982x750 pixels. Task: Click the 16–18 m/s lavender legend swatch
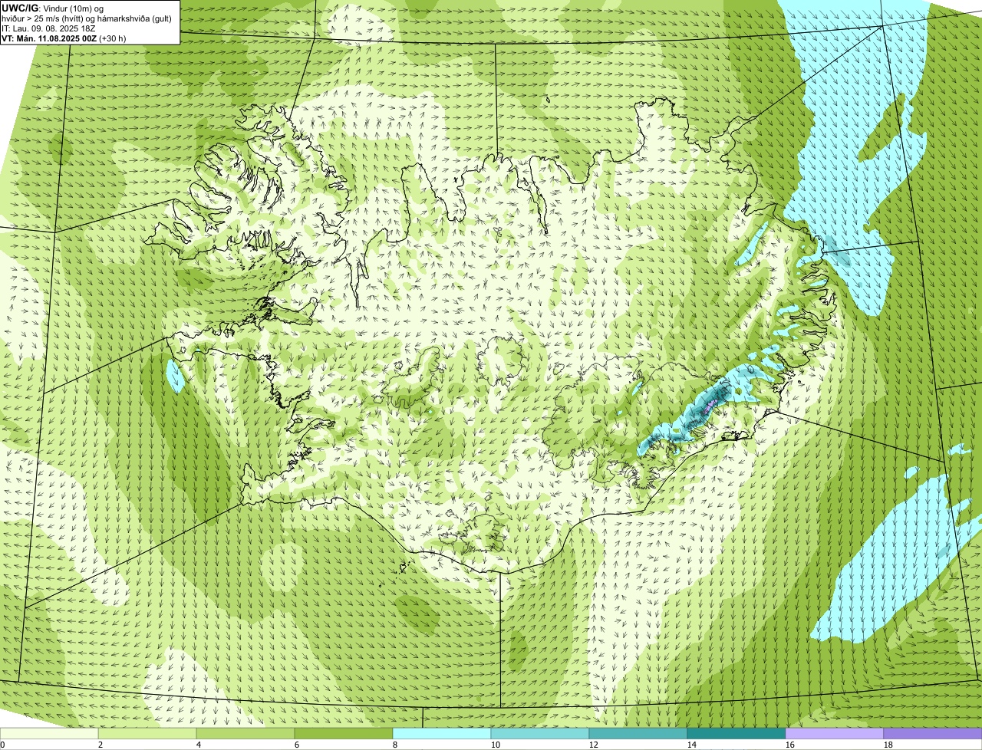835,733
